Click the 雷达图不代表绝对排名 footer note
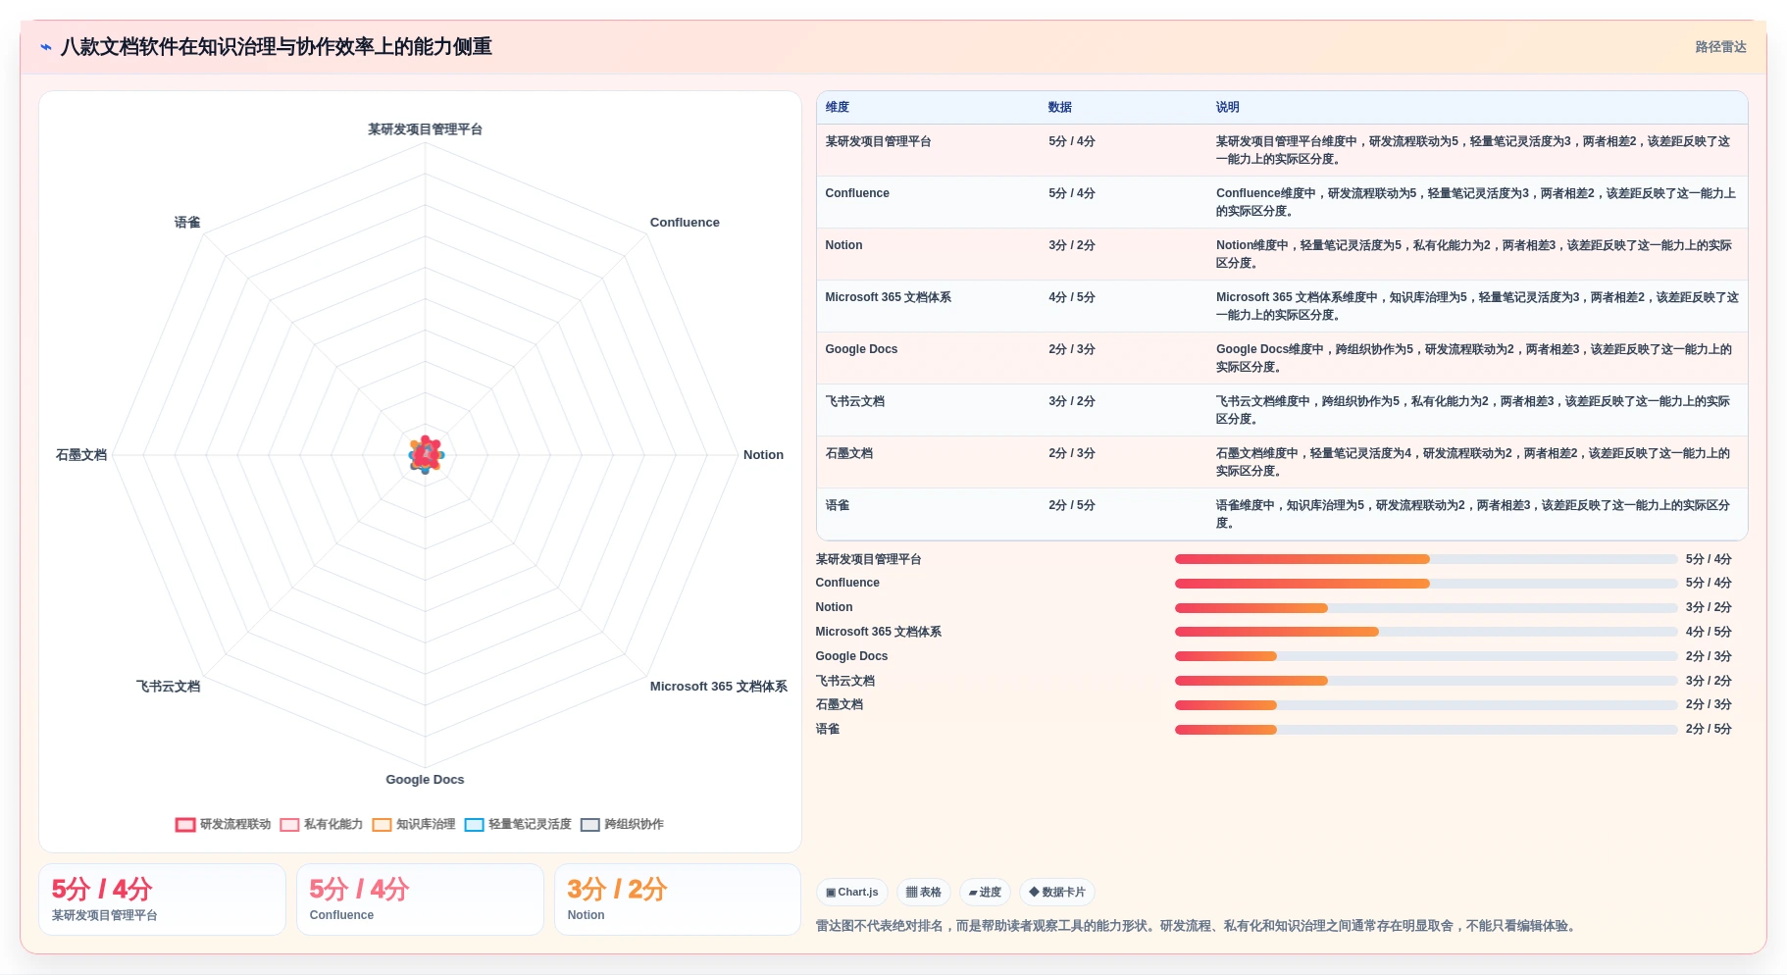This screenshot has width=1787, height=975. [x=1198, y=926]
